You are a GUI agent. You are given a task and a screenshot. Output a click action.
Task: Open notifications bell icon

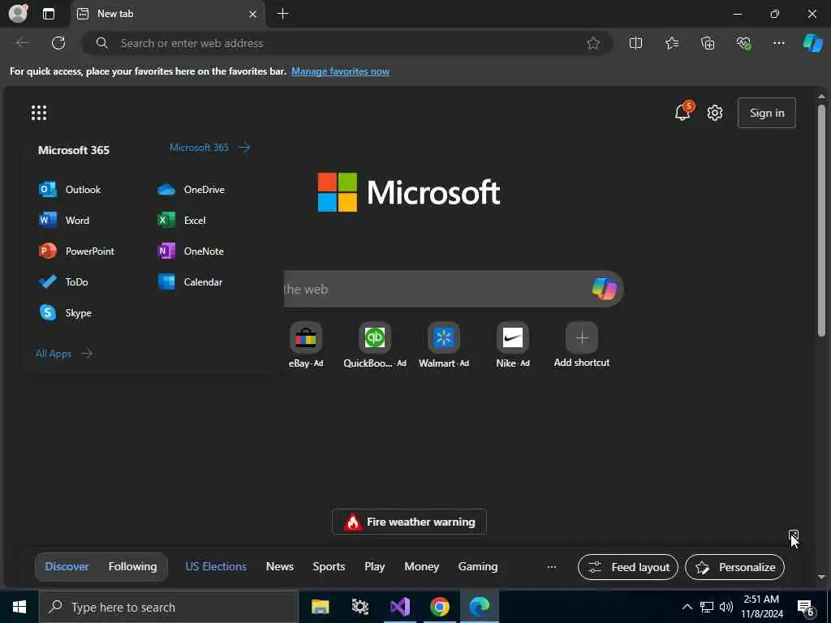[x=682, y=112]
